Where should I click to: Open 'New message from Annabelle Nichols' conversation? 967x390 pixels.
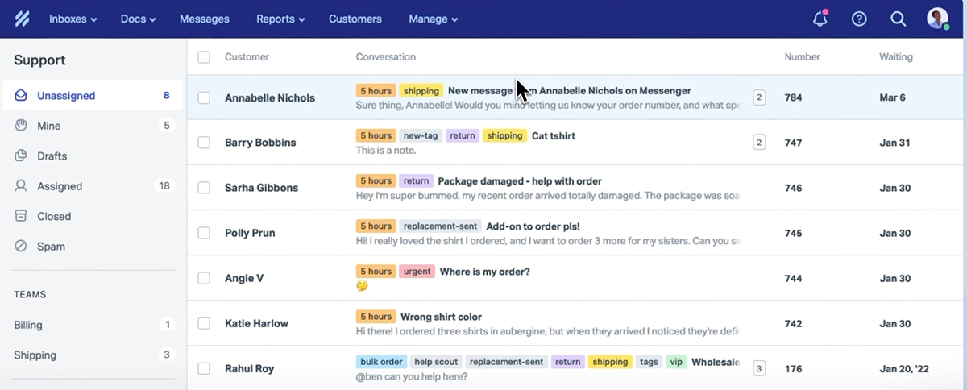coord(569,91)
